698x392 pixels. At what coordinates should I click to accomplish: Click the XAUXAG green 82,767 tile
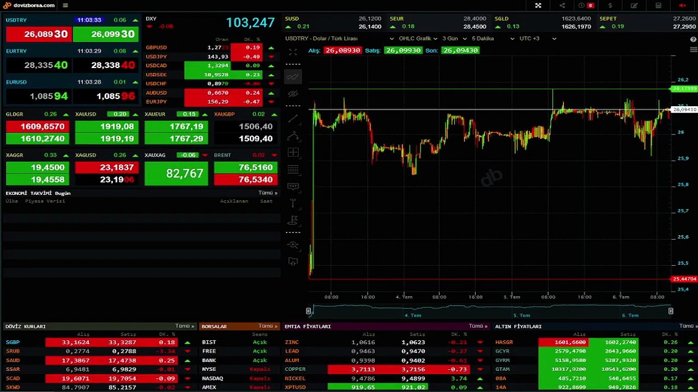tap(176, 174)
